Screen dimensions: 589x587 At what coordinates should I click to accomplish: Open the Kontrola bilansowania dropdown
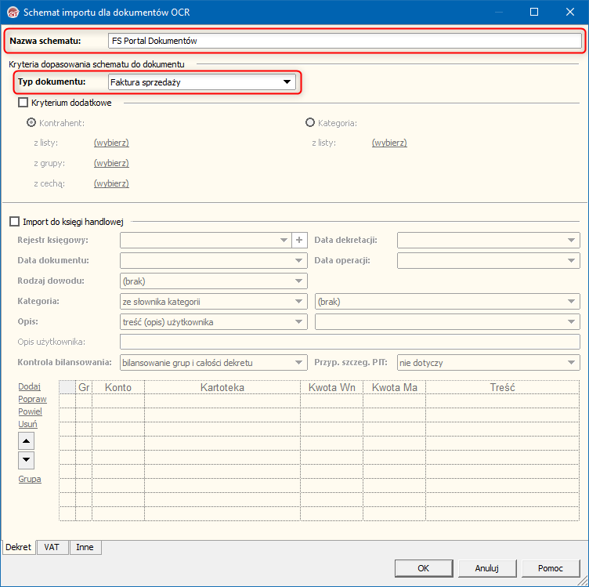[213, 363]
